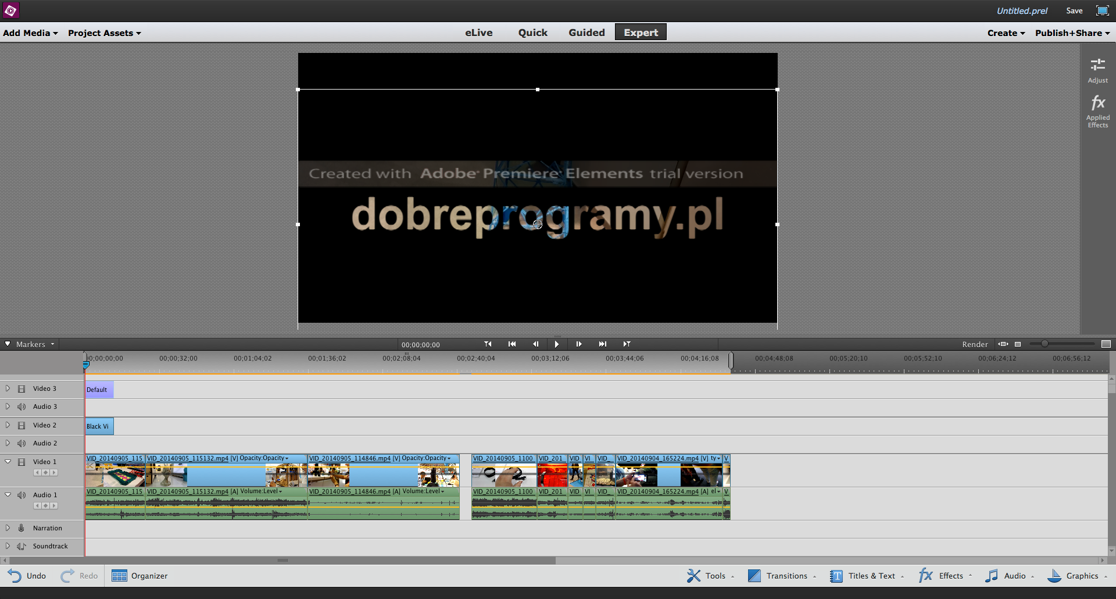The width and height of the screenshot is (1116, 599).
Task: Open the Add Media dropdown
Action: pyautogui.click(x=30, y=33)
